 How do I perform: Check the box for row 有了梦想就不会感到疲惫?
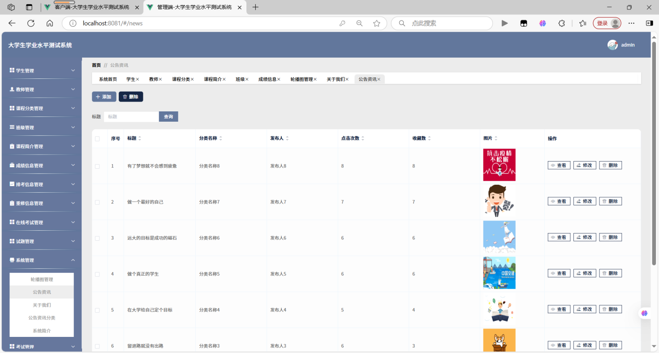(x=97, y=166)
